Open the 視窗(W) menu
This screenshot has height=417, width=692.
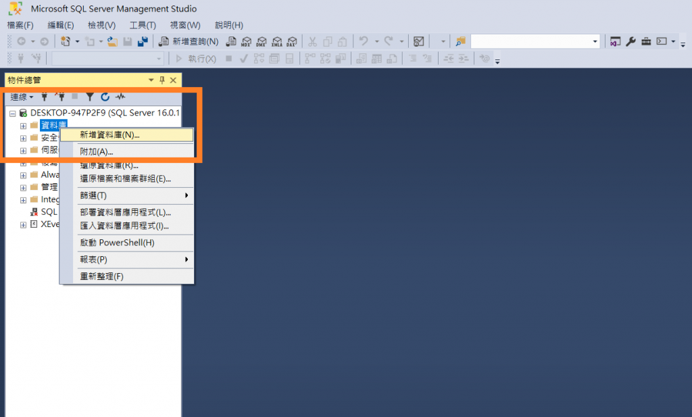pyautogui.click(x=185, y=25)
